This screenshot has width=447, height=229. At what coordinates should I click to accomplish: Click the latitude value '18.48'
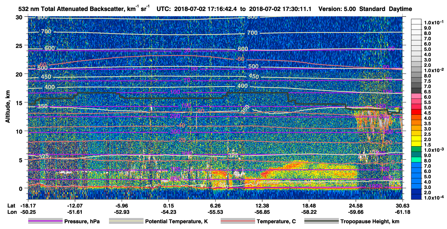click(309, 205)
